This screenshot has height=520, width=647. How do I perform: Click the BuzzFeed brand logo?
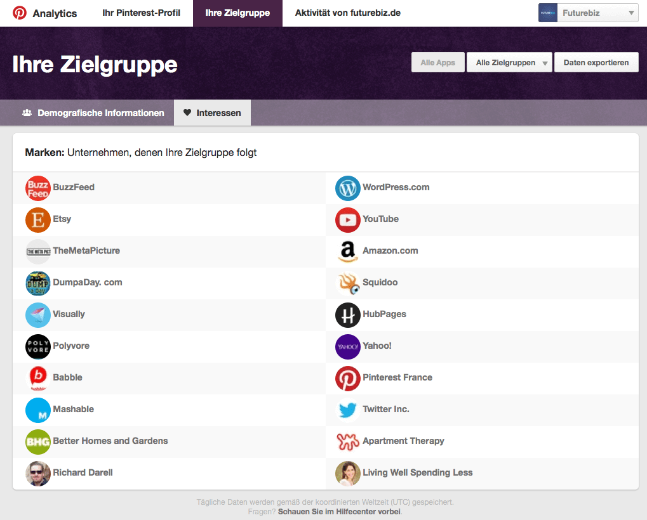tap(38, 188)
